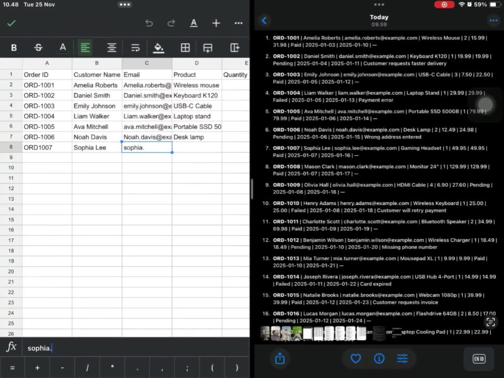This screenshot has height=378, width=504.
Task: Select the ORD-1008 Mason Clark line
Action: coord(381,170)
